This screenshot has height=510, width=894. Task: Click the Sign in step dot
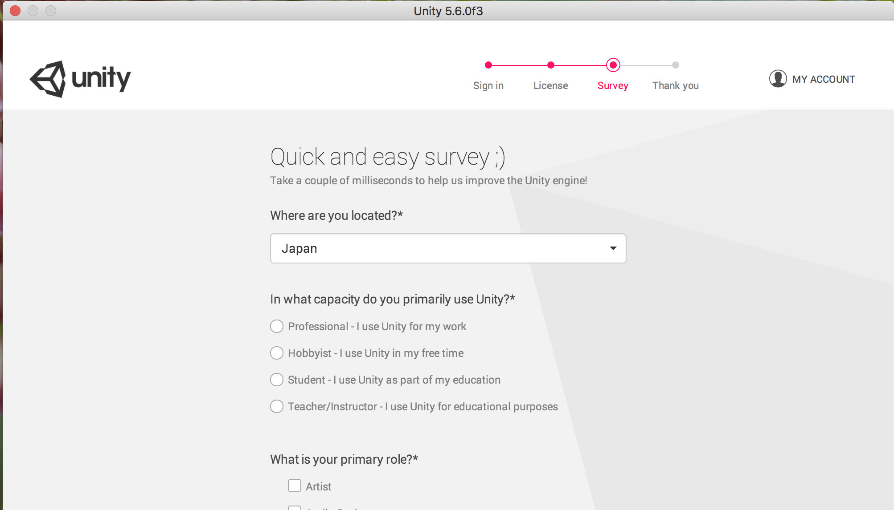pos(488,65)
